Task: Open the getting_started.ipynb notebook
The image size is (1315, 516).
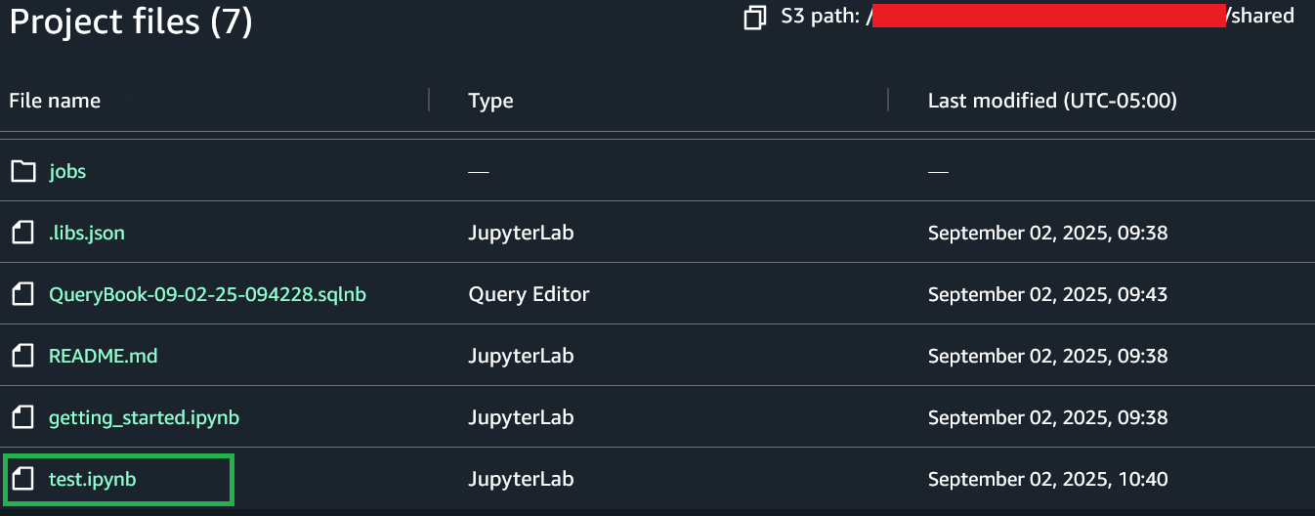Action: (144, 418)
